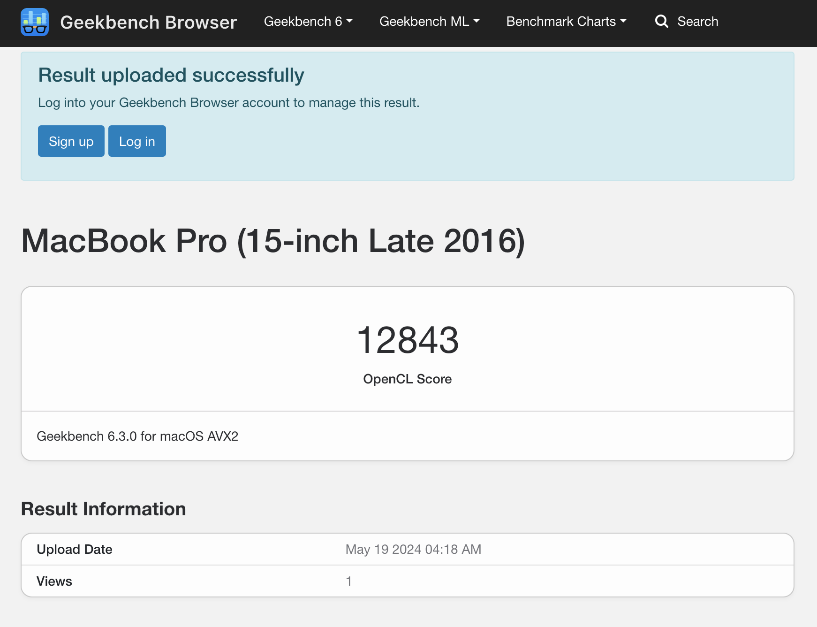Select the Upload Date row label
This screenshot has width=817, height=627.
pyautogui.click(x=75, y=550)
